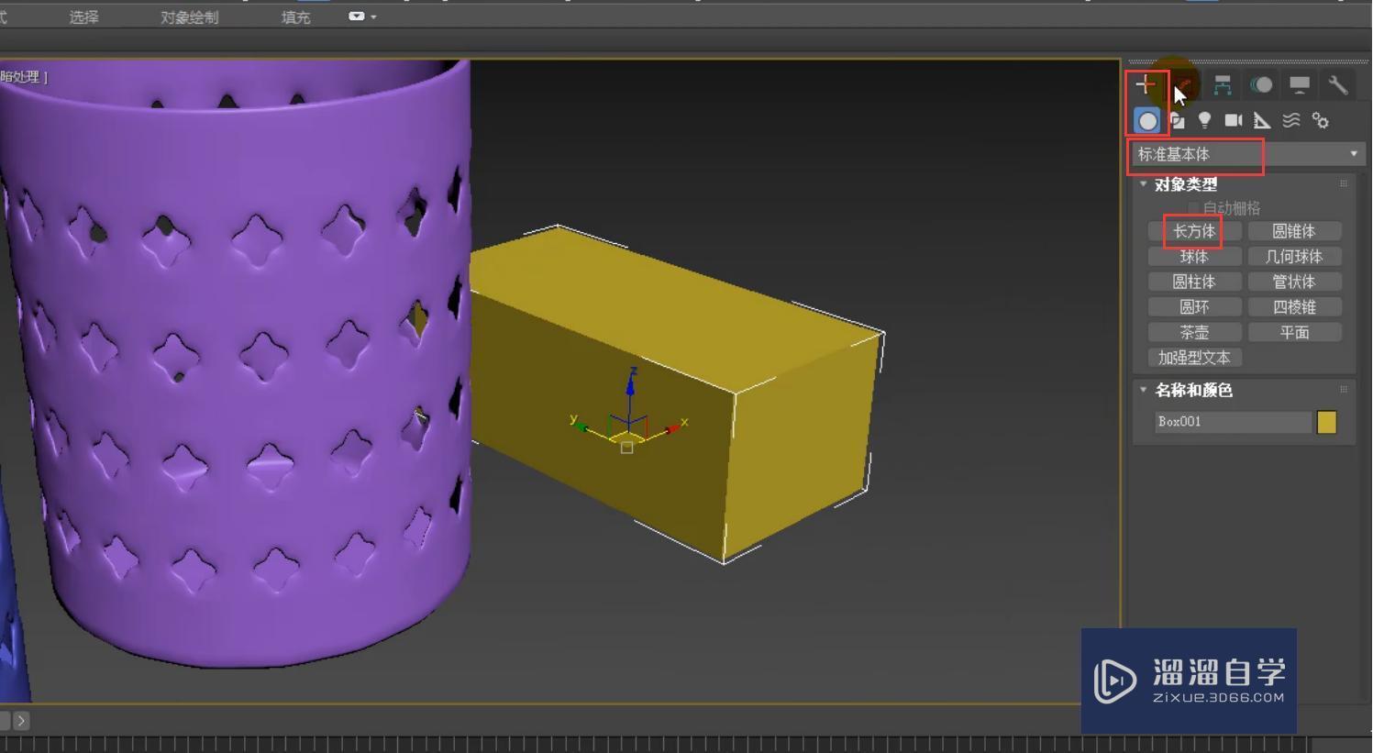Click the 球体 sphere button
1373x753 pixels.
pos(1194,257)
